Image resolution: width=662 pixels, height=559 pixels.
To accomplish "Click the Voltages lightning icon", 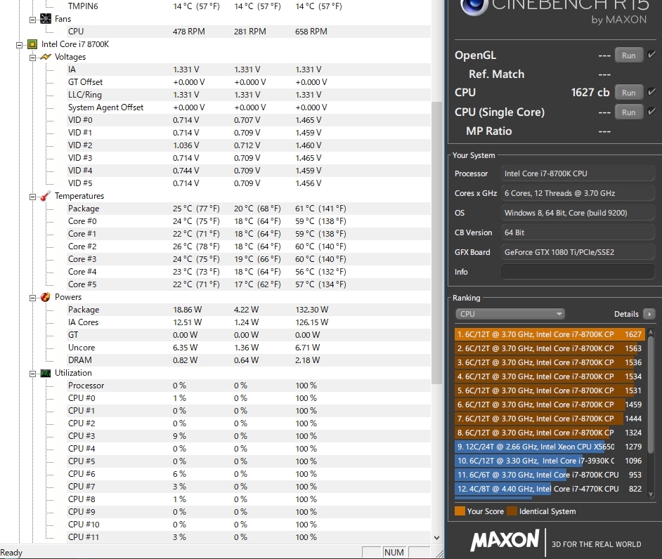I will tap(45, 57).
